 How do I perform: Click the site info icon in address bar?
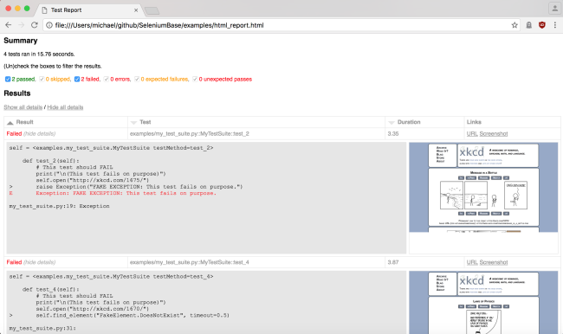(49, 25)
